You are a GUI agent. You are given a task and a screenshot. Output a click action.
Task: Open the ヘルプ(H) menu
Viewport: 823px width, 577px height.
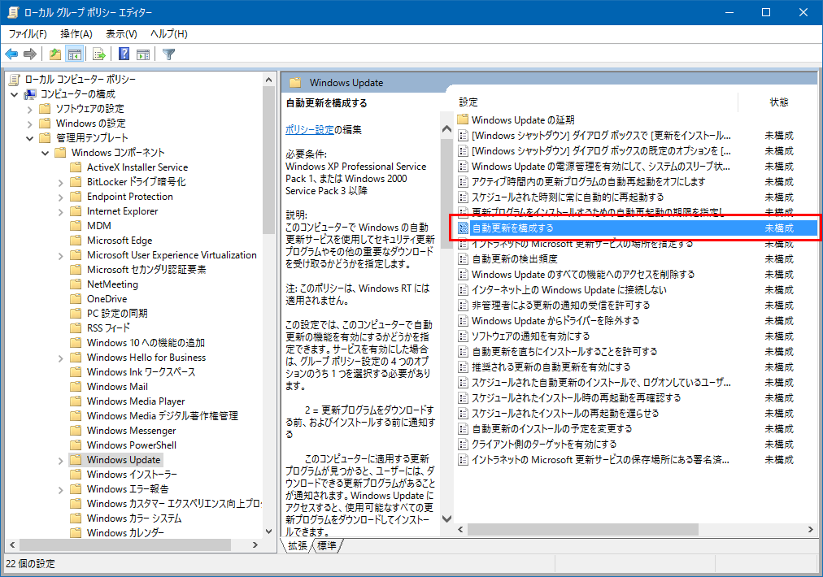pos(168,34)
